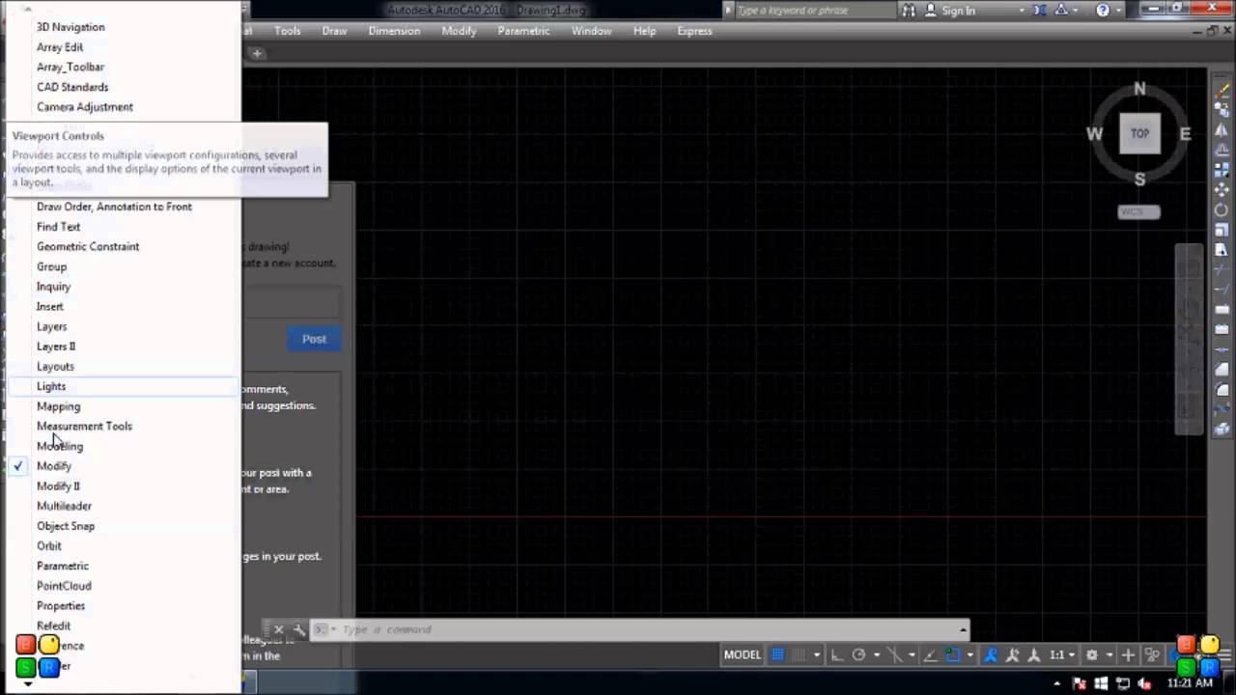Show hidden icons in Windows system tray
The image size is (1236, 695).
tap(1056, 683)
